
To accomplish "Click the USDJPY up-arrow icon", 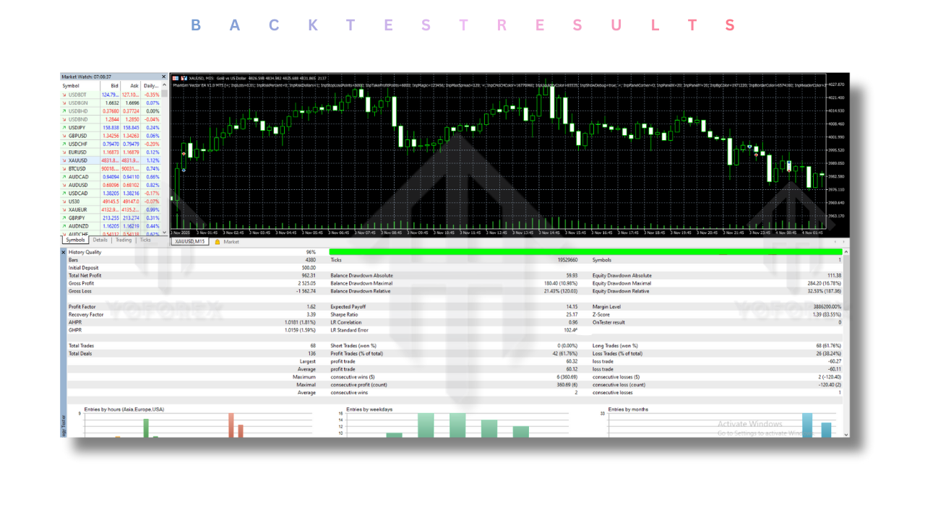I will 64,127.
